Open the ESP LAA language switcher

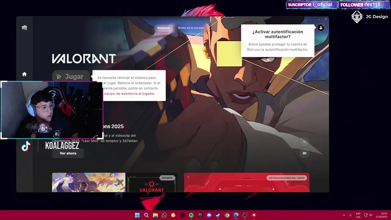coord(358,215)
